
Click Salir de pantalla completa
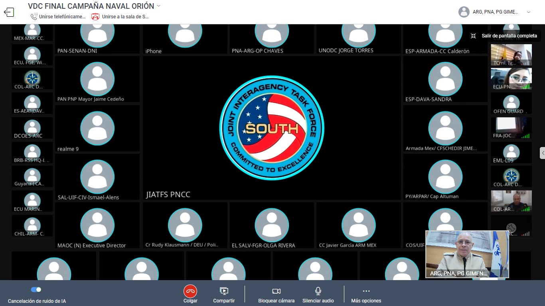coord(505,36)
